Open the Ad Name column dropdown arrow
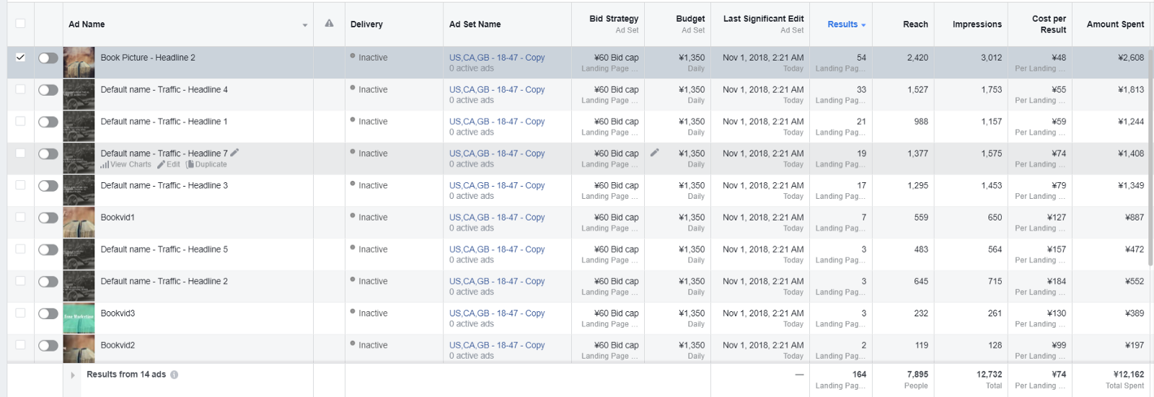 tap(305, 25)
